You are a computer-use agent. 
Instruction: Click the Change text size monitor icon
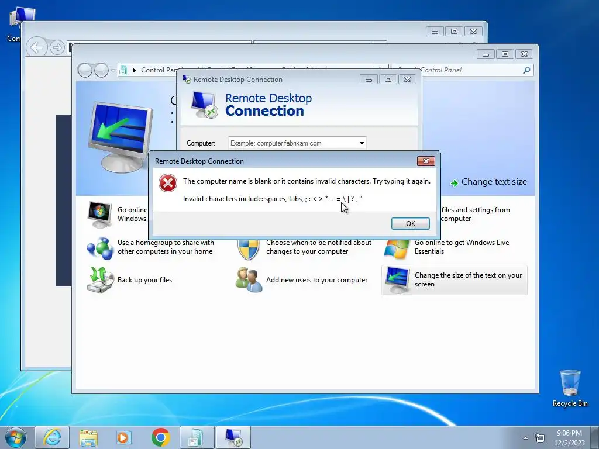point(397,280)
